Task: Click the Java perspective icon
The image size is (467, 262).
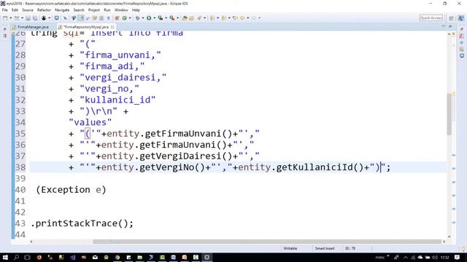Action: click(460, 18)
